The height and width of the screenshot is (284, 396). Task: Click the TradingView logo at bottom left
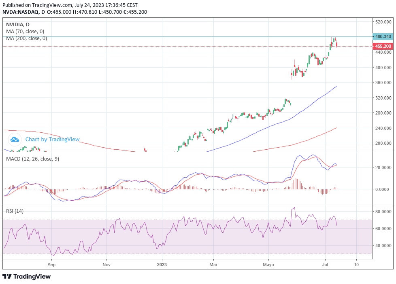click(x=26, y=277)
